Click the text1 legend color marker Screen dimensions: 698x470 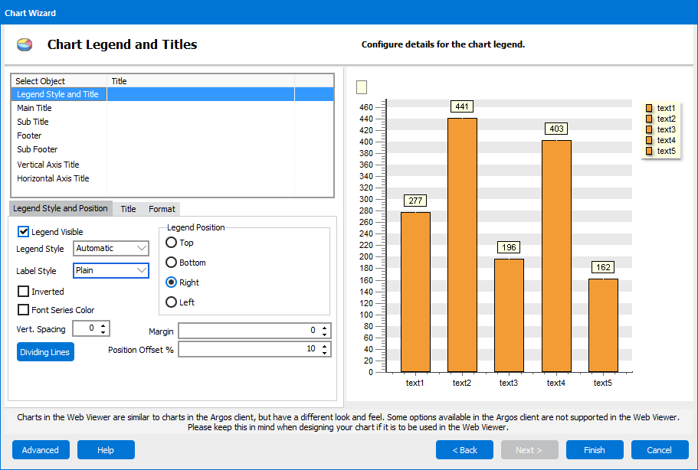pyautogui.click(x=647, y=108)
